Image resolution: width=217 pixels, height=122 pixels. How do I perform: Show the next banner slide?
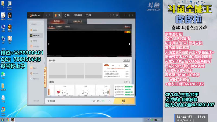click(x=130, y=44)
